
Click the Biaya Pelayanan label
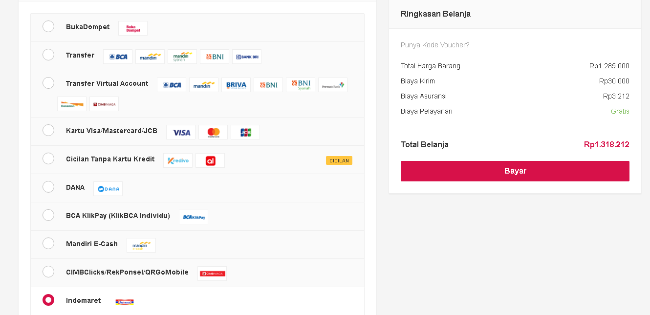[427, 111]
